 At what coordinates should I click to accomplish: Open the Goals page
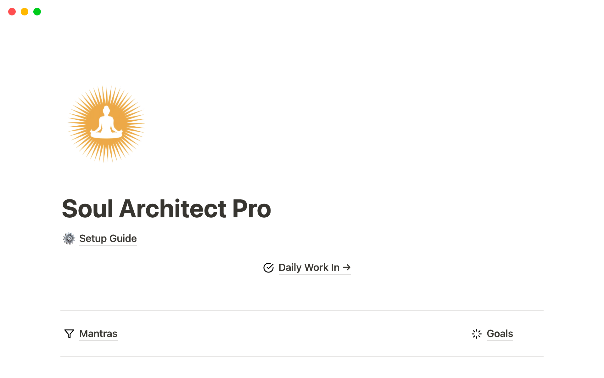(500, 334)
